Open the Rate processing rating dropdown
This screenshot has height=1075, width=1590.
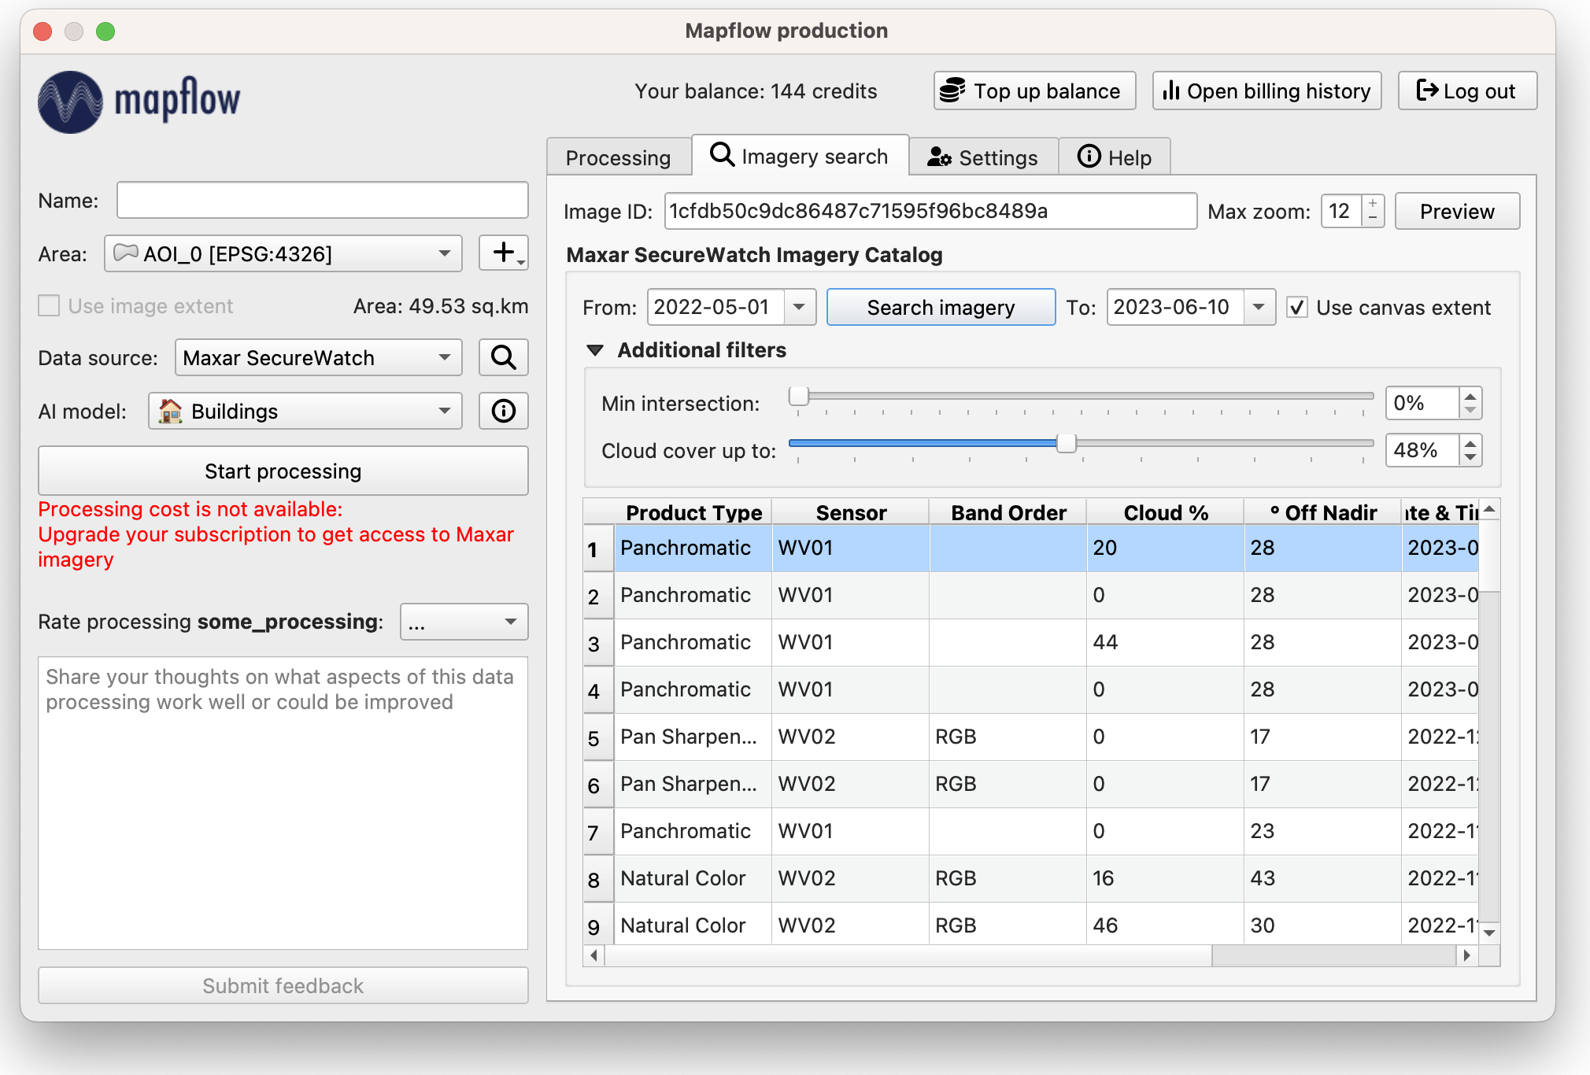(x=464, y=622)
